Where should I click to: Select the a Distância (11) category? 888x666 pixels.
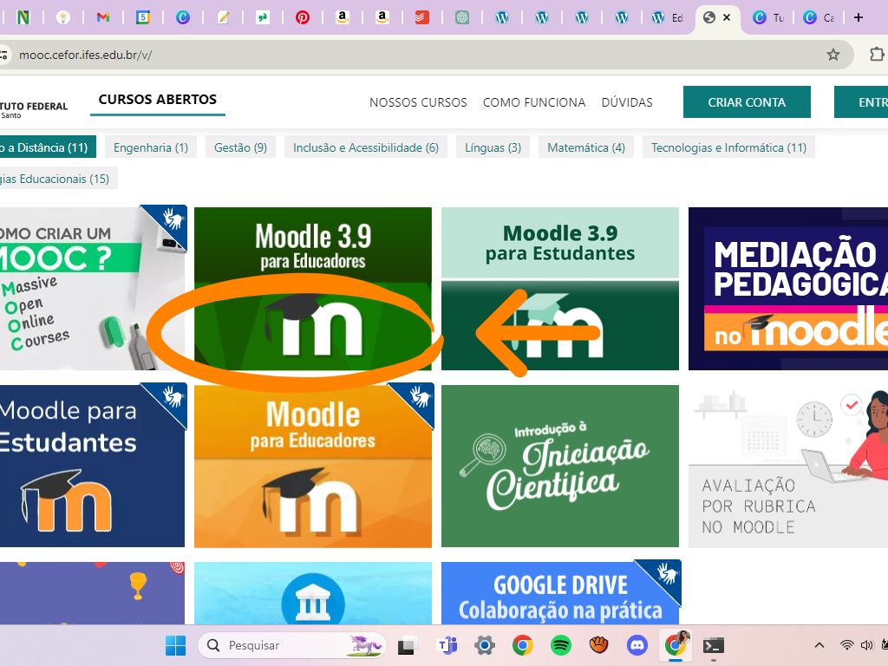point(49,147)
